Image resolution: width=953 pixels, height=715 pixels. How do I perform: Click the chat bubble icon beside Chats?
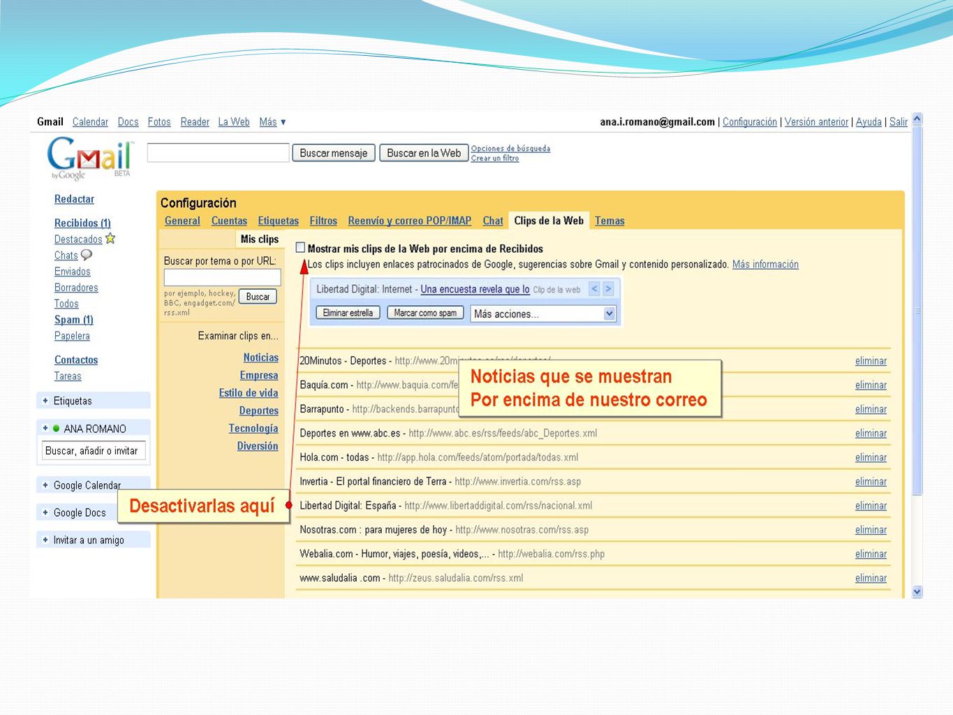87,255
